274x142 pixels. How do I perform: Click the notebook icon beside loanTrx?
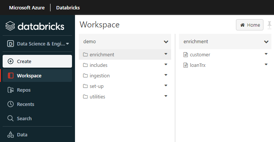[185, 65]
